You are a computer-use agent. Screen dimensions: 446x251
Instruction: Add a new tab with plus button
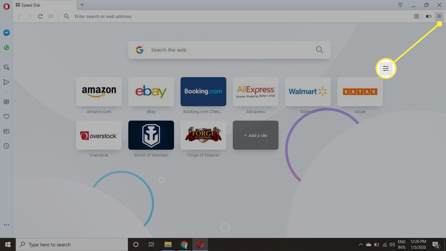pos(82,5)
